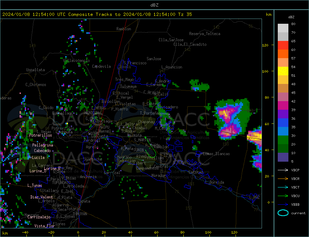Click the 0 tick on vertical axis
This screenshot has height=237, width=309.
[268, 203]
